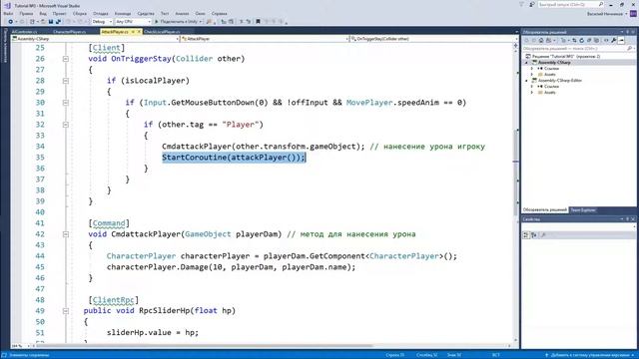Open the Properties wrench icon in Solution Explorer
The width and height of the screenshot is (639, 359).
(614, 40)
